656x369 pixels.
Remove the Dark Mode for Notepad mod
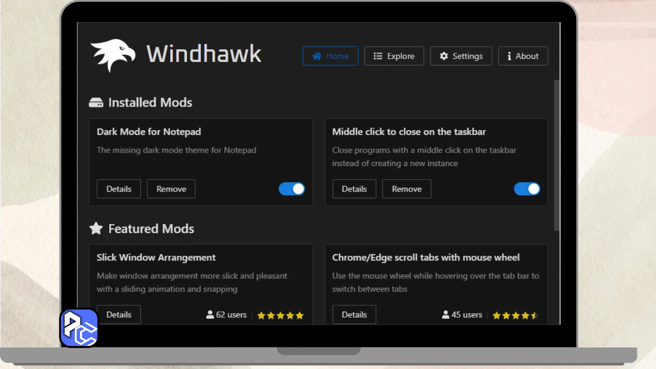[171, 189]
